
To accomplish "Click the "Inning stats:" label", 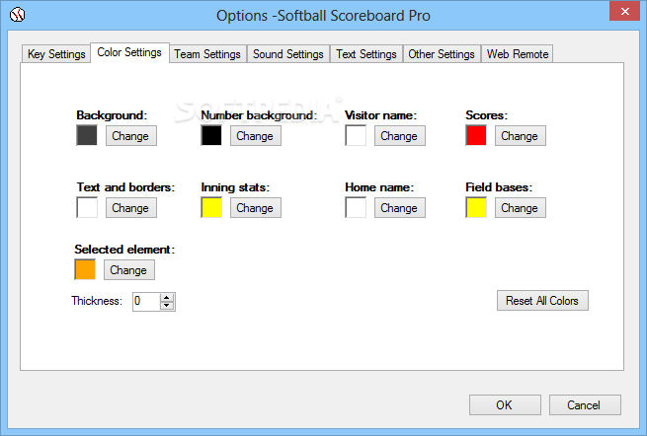I will click(x=235, y=187).
